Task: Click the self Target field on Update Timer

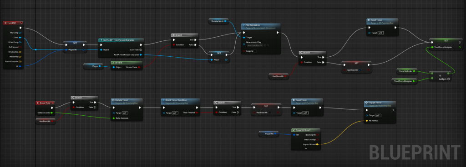Action: tap(125, 113)
